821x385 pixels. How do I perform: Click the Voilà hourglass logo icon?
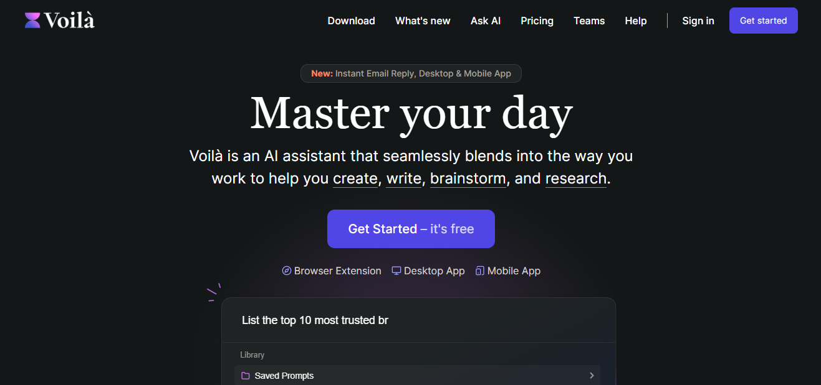tap(32, 21)
